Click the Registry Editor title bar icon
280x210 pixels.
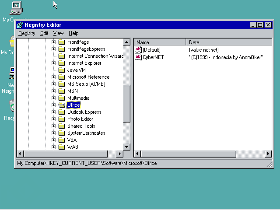pyautogui.click(x=20, y=25)
